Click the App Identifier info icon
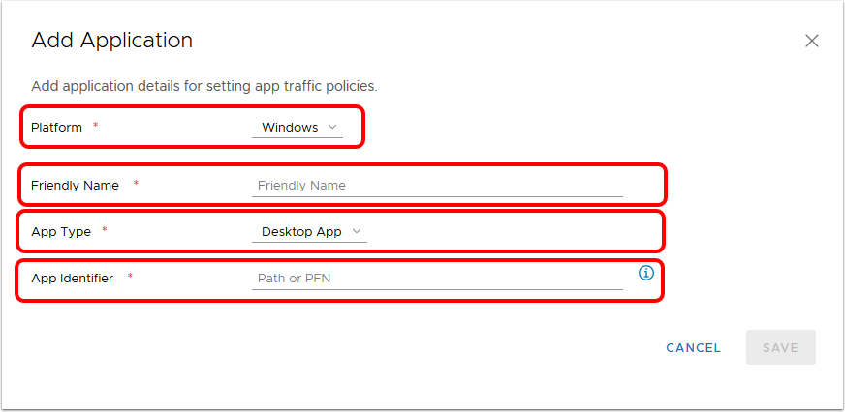 [646, 274]
